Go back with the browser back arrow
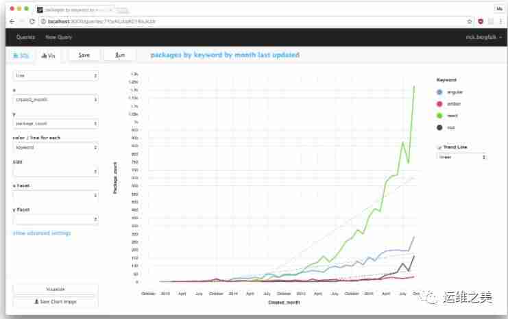The image size is (508, 319). click(12, 21)
